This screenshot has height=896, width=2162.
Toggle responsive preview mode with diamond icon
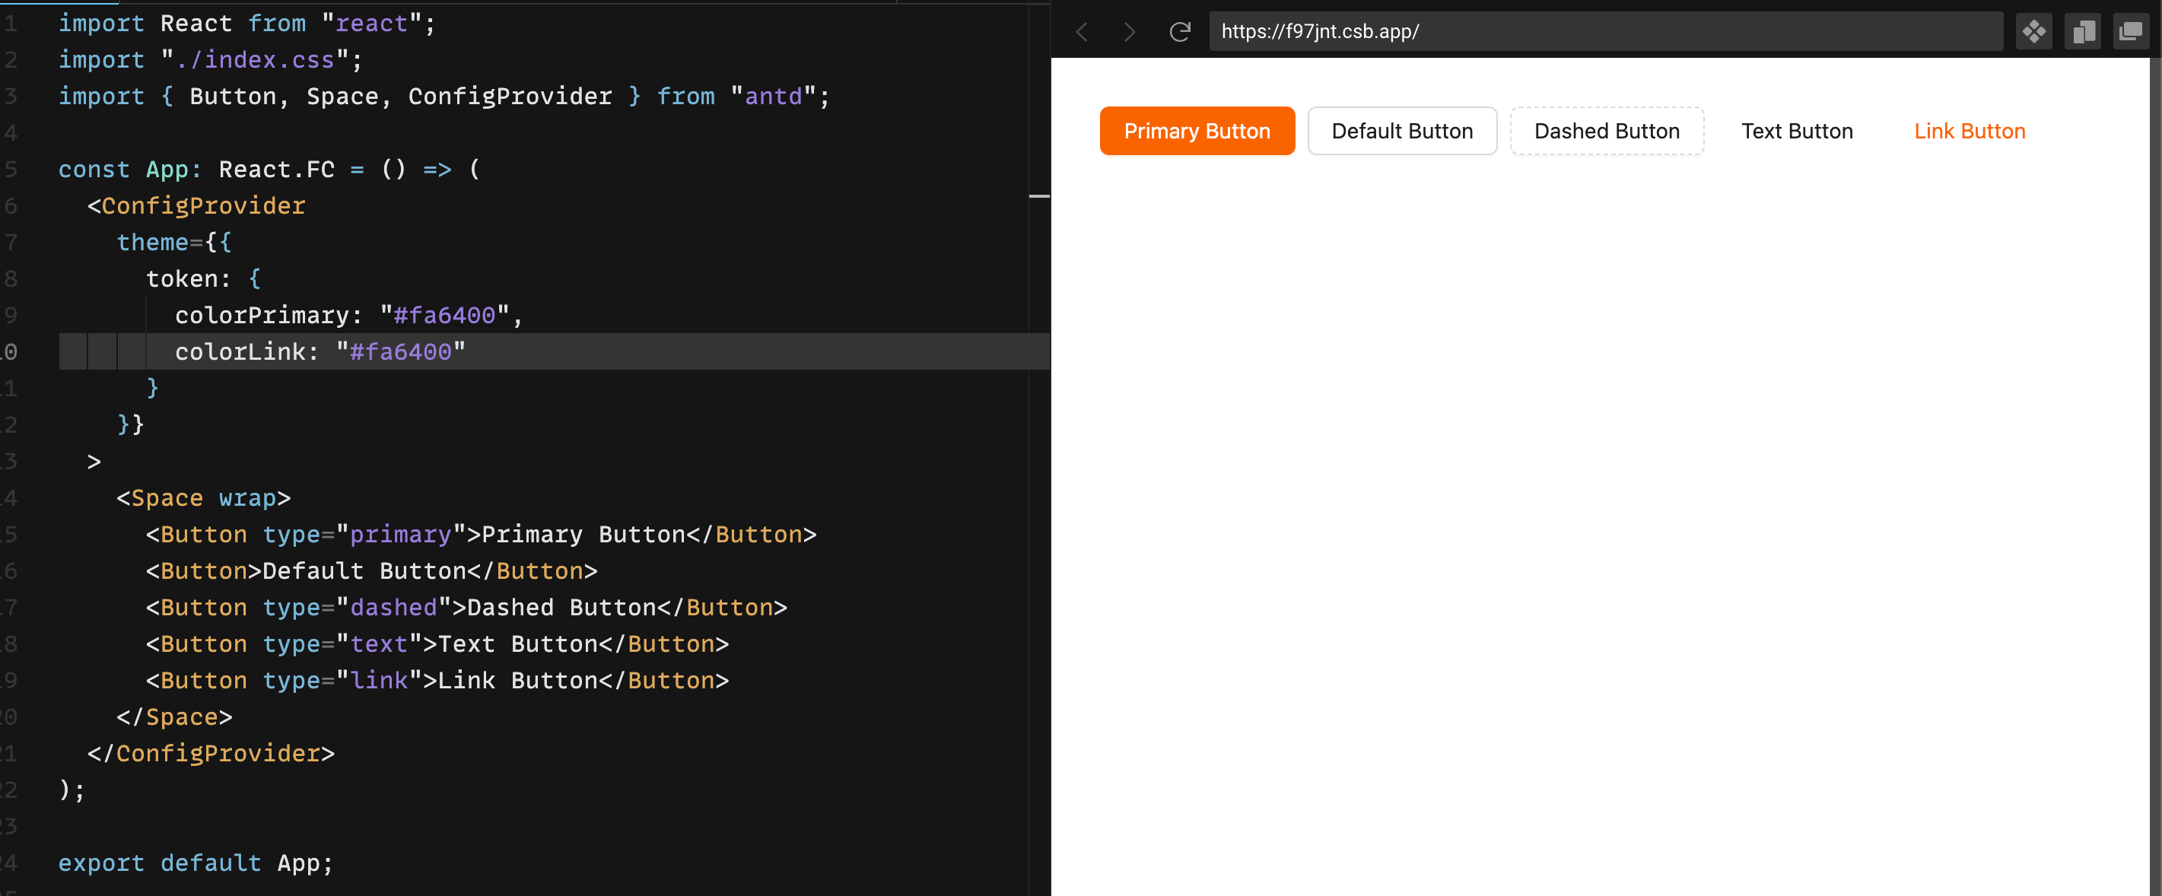[x=2033, y=31]
